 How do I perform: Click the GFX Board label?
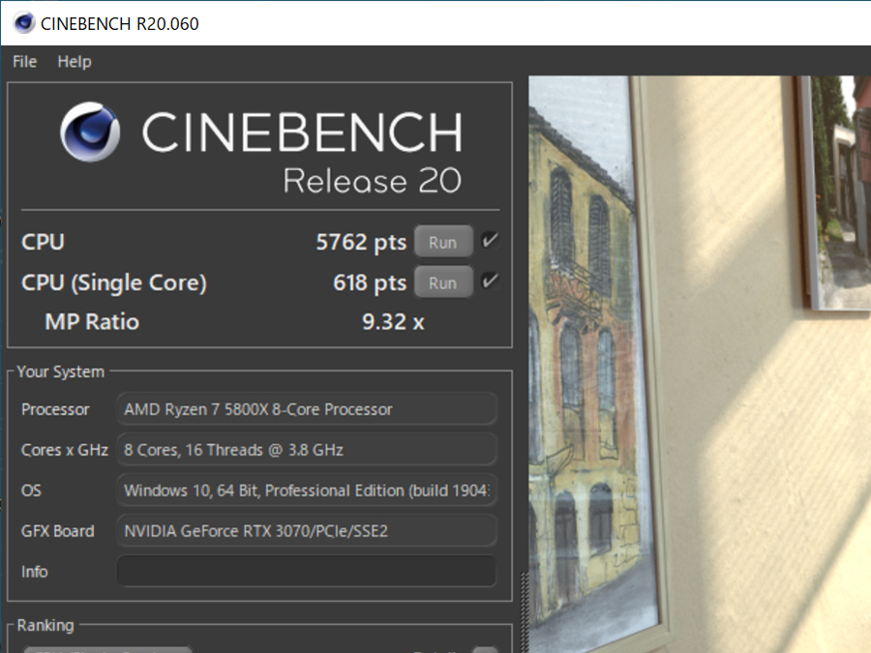pyautogui.click(x=58, y=531)
